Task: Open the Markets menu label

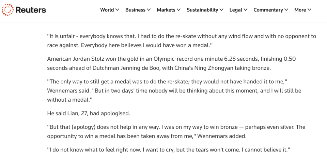Action: 166,10
